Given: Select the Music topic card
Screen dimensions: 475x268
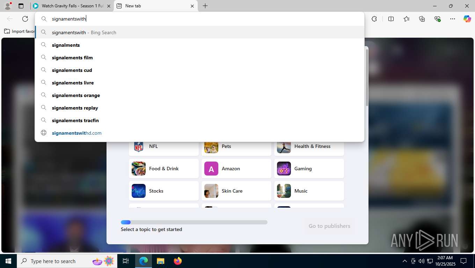Looking at the screenshot, I should pyautogui.click(x=309, y=191).
